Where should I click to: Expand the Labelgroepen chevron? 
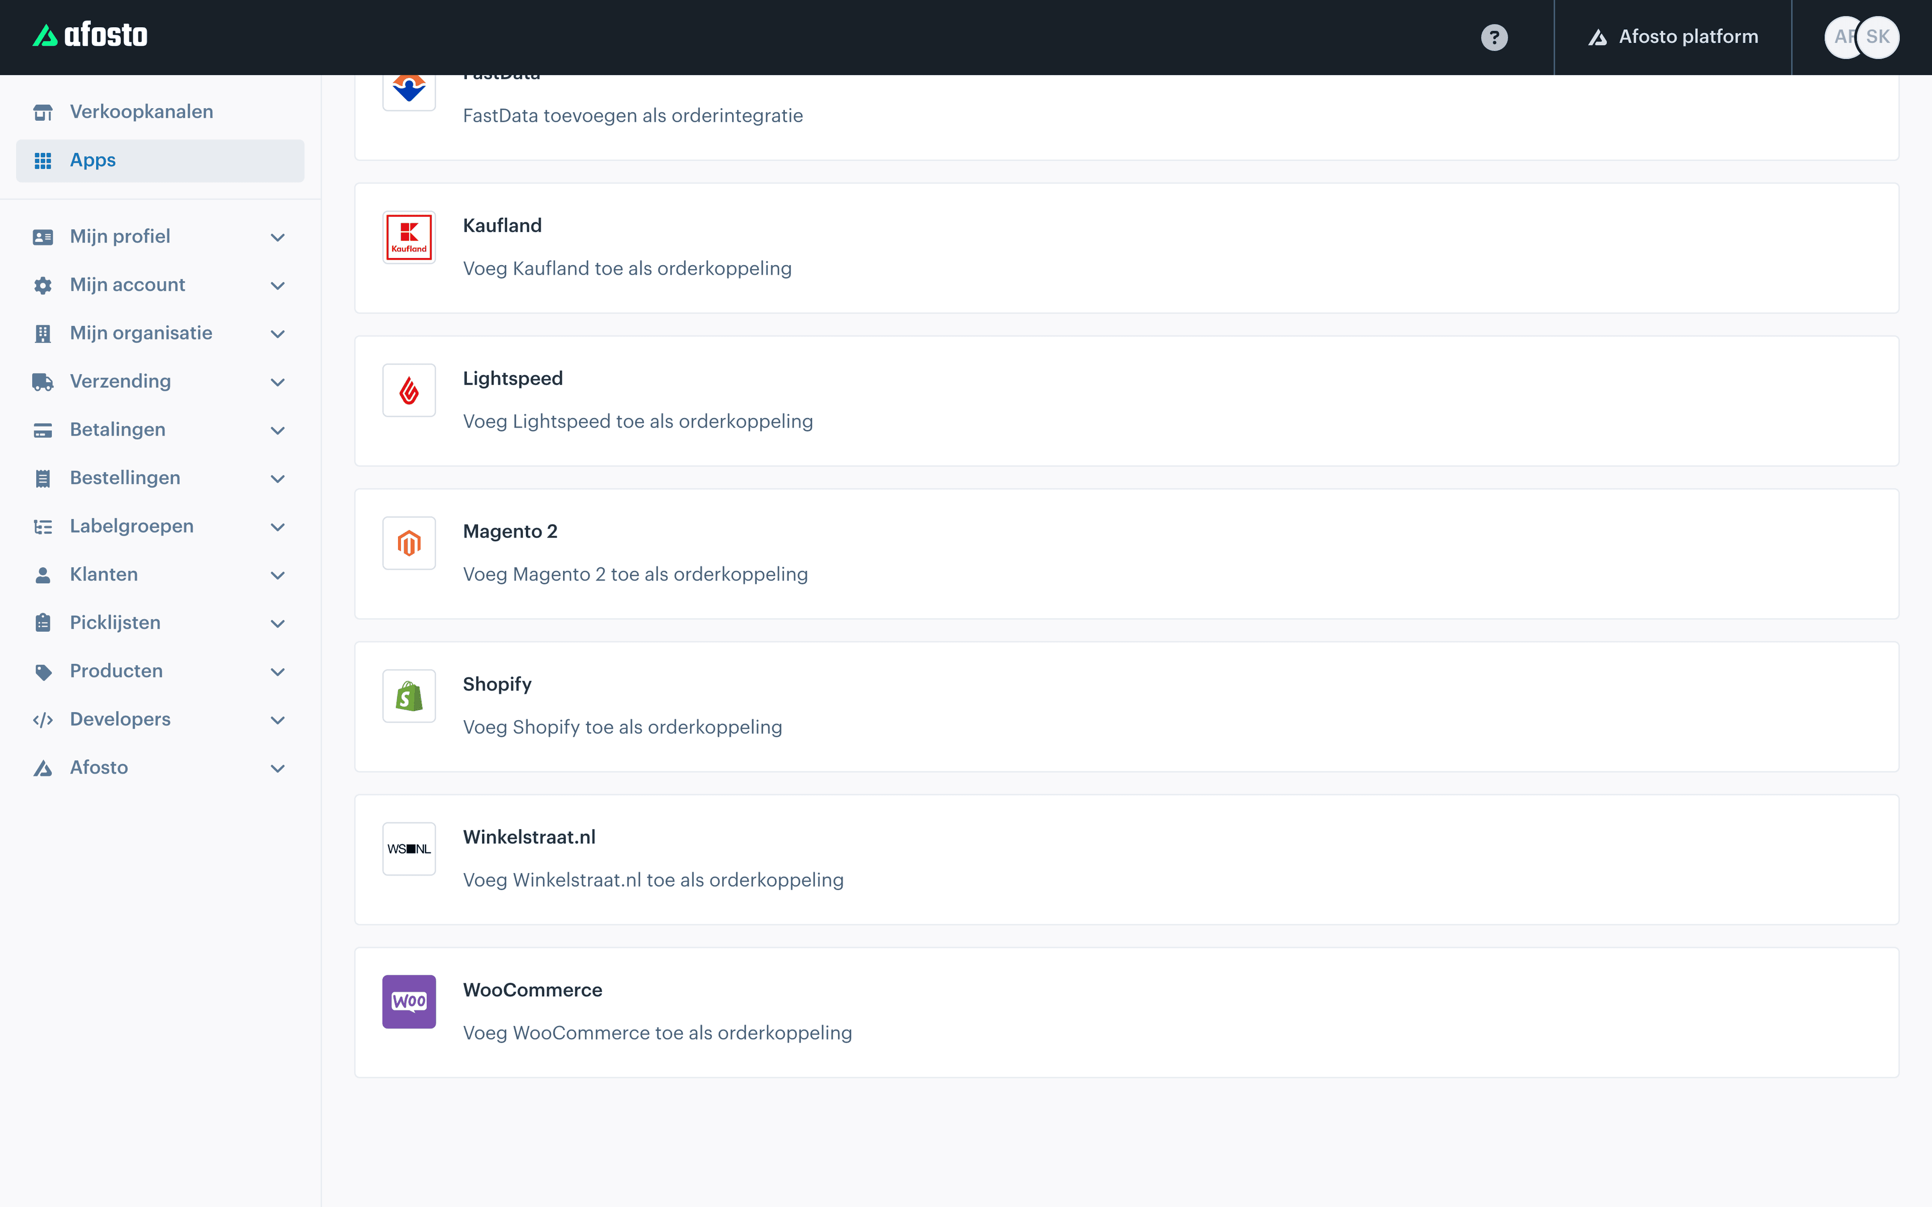tap(278, 528)
